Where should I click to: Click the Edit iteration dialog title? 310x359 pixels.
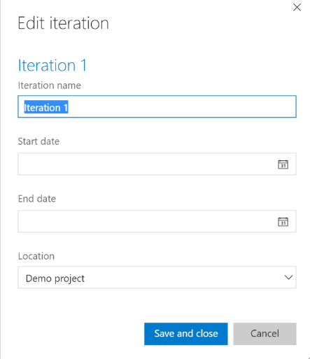pos(64,23)
